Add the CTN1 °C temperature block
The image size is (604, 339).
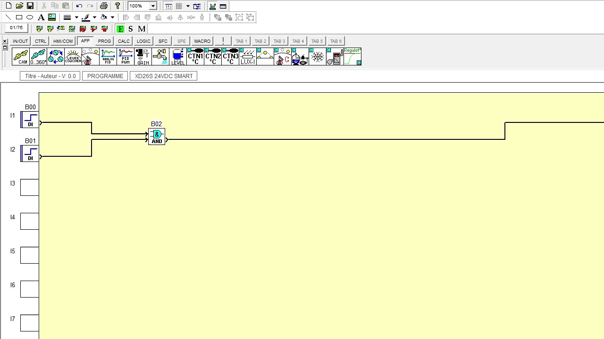point(195,56)
